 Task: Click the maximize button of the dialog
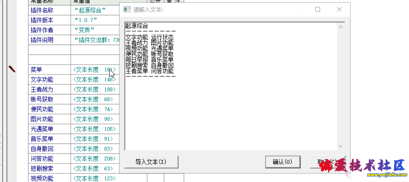coord(317,9)
